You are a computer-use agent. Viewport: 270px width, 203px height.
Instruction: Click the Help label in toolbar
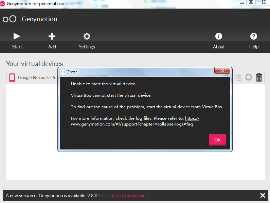(x=254, y=47)
